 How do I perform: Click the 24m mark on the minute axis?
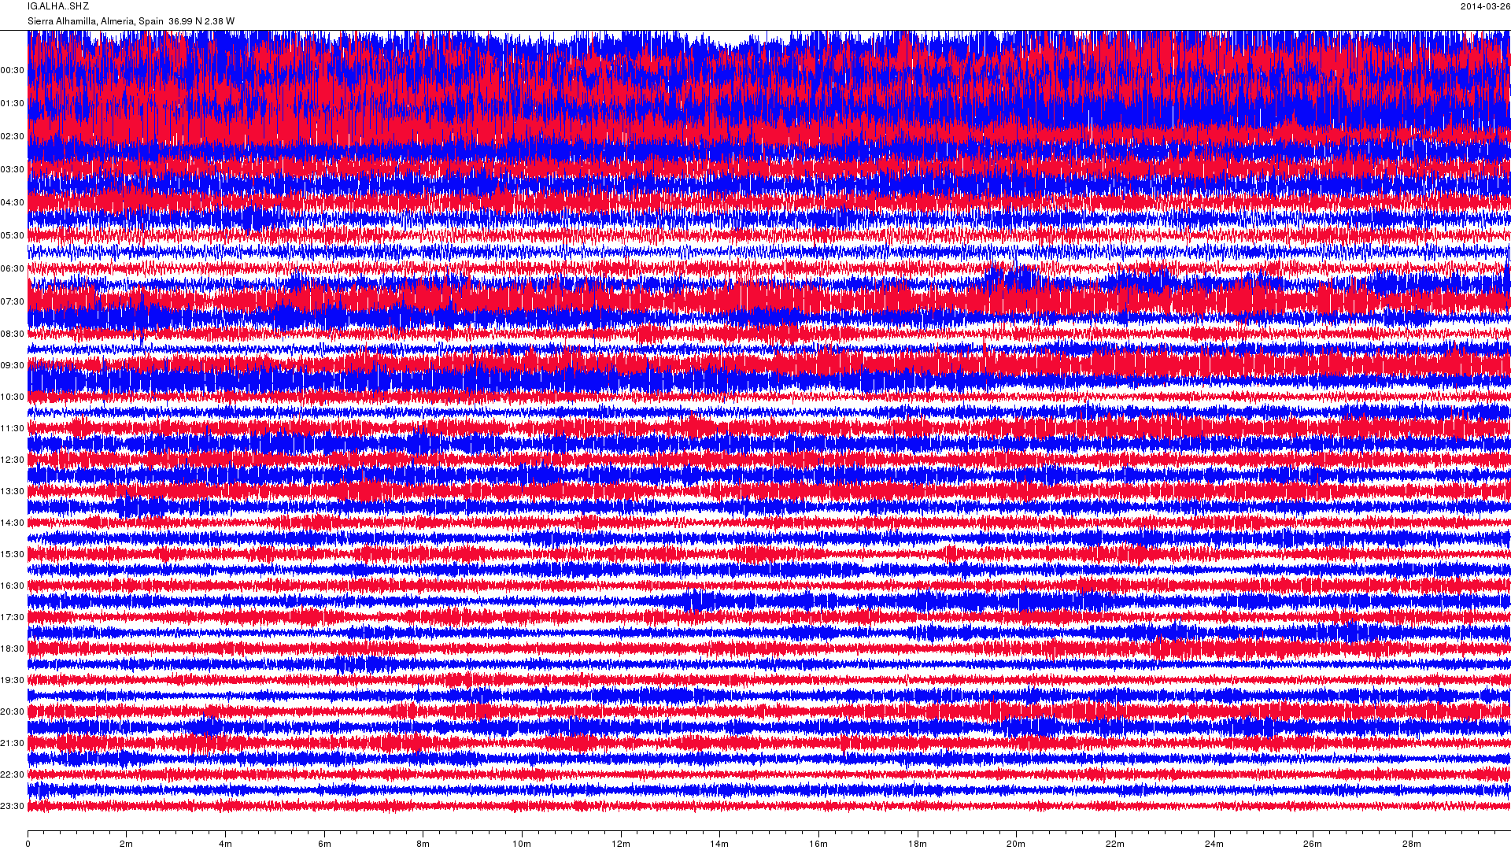pos(1214,844)
